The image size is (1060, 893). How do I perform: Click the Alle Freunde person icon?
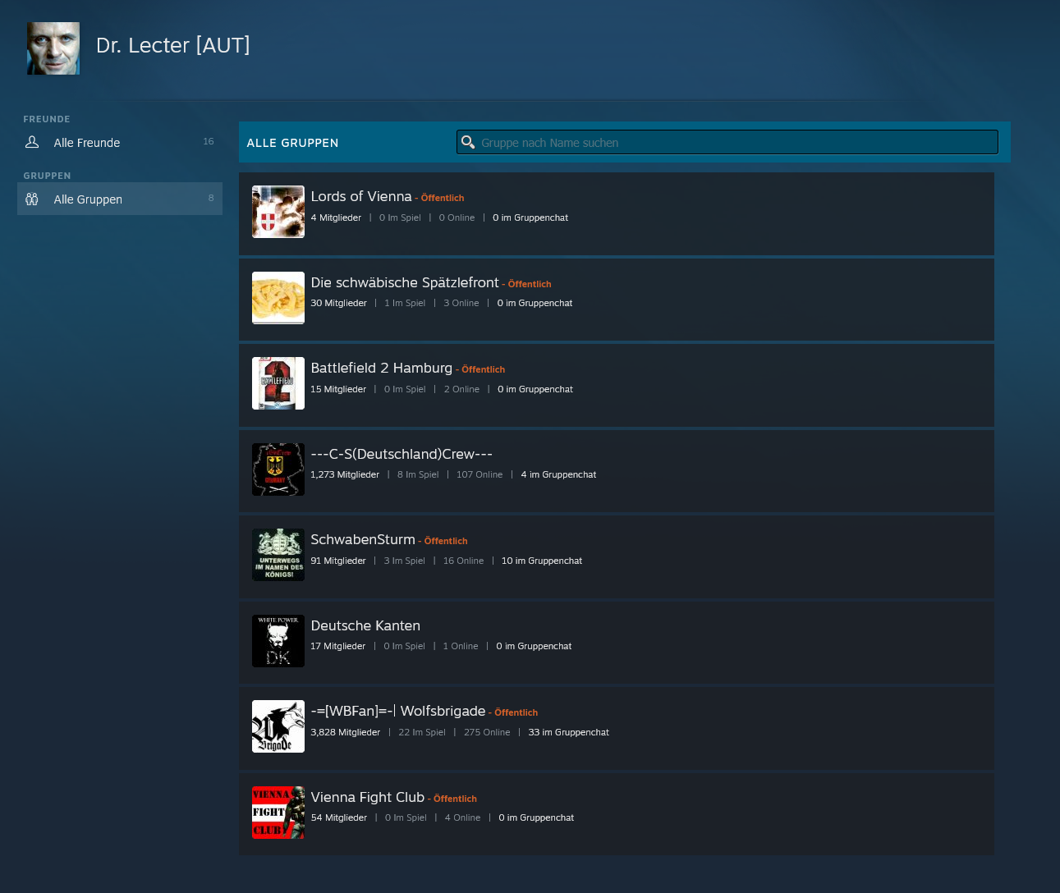[32, 142]
